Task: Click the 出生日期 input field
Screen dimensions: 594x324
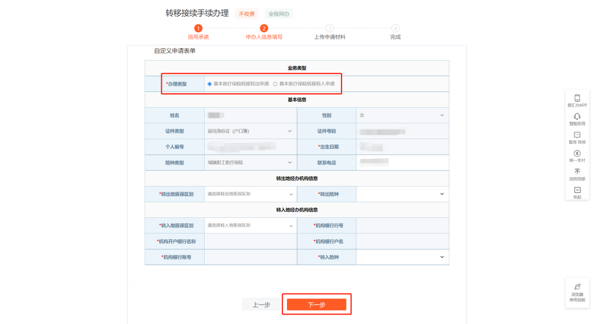Action: [402, 147]
